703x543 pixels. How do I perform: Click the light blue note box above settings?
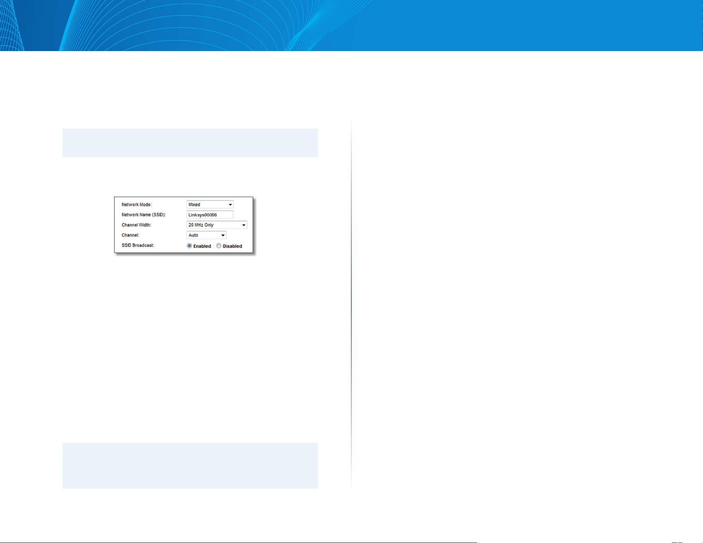(190, 143)
